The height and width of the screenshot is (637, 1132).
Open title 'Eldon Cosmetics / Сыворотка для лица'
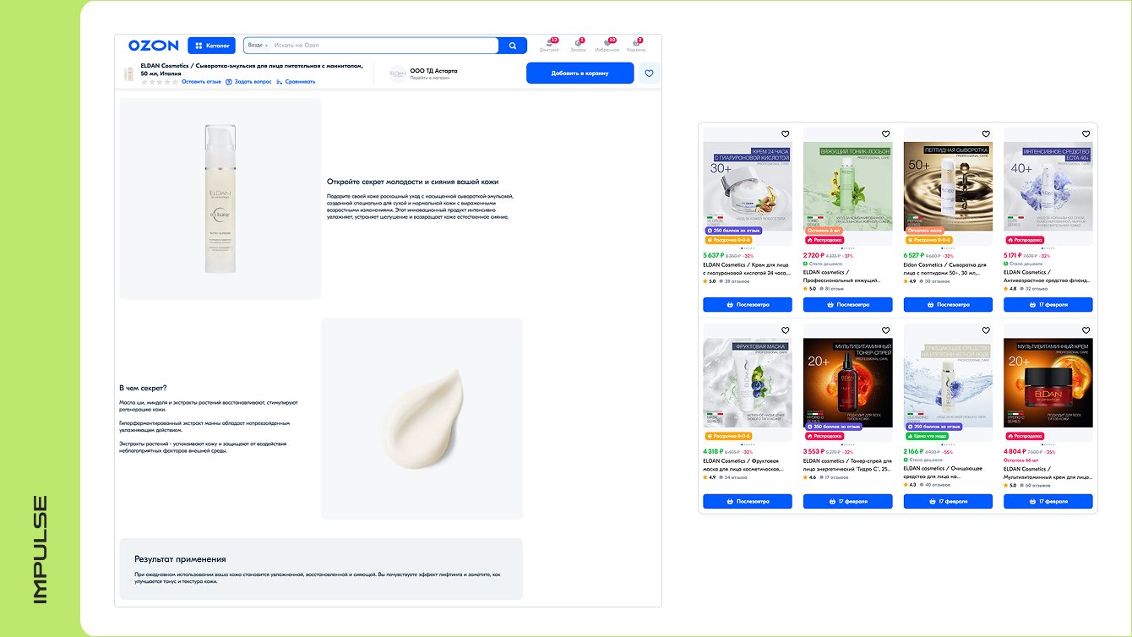pos(947,269)
